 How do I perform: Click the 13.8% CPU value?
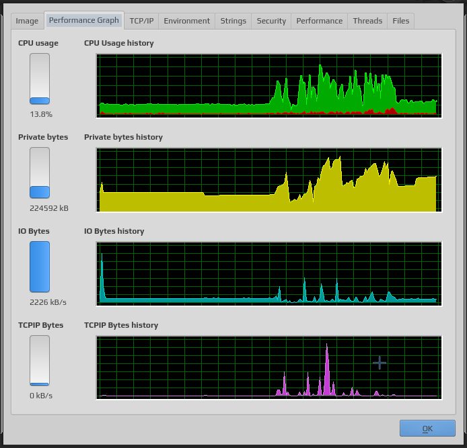pos(41,114)
